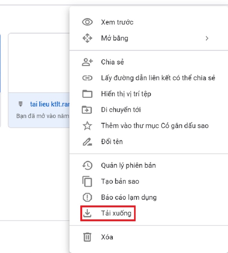Click the pencil icon beside Đổi tên
228x253 pixels.
point(87,142)
